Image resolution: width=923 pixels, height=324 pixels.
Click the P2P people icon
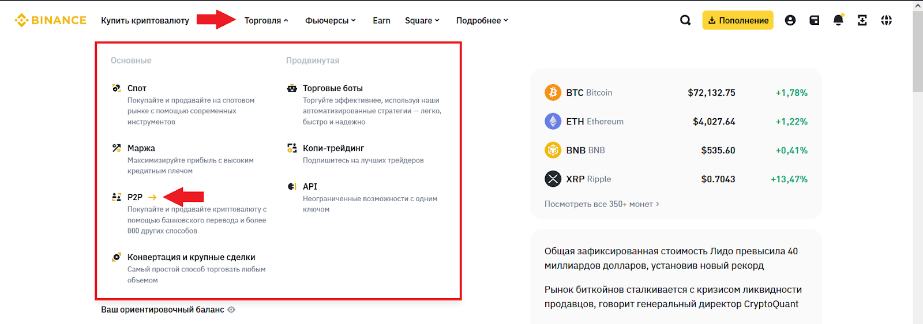click(x=117, y=197)
